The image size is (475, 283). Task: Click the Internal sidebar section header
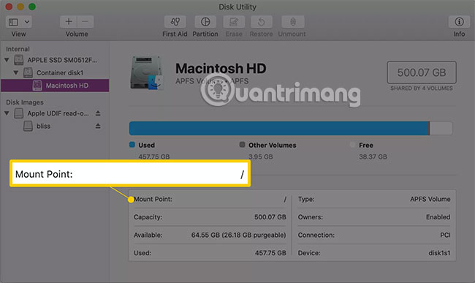pyautogui.click(x=18, y=49)
